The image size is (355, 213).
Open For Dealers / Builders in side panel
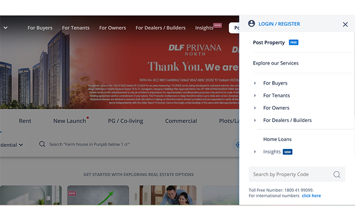pyautogui.click(x=287, y=120)
